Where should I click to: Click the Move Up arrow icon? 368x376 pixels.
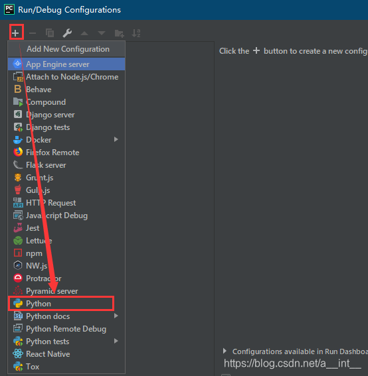[x=84, y=33]
